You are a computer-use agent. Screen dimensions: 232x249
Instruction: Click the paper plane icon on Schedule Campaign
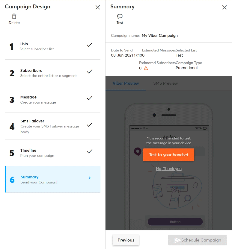point(177,240)
